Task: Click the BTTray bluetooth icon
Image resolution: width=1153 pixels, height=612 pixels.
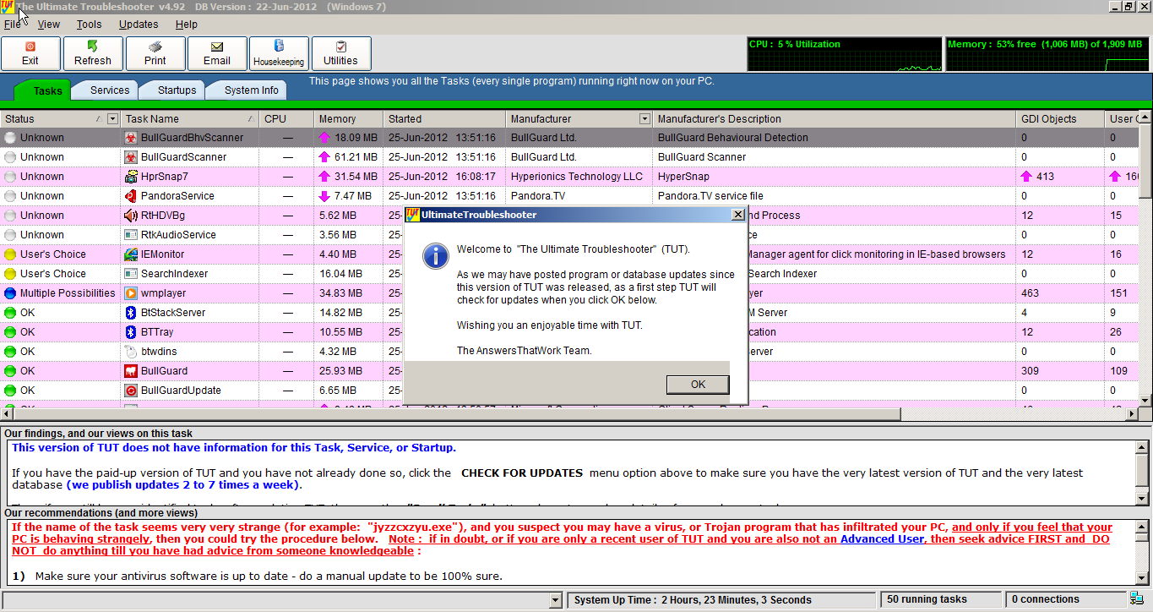Action: 131,331
